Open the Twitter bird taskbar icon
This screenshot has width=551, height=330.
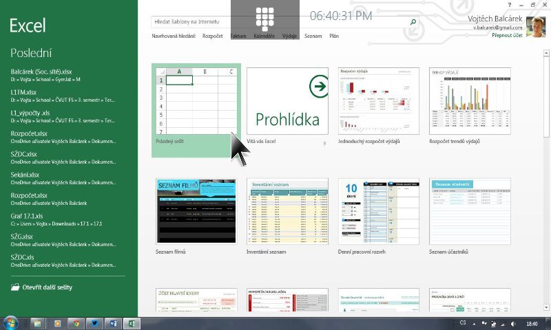(94, 323)
